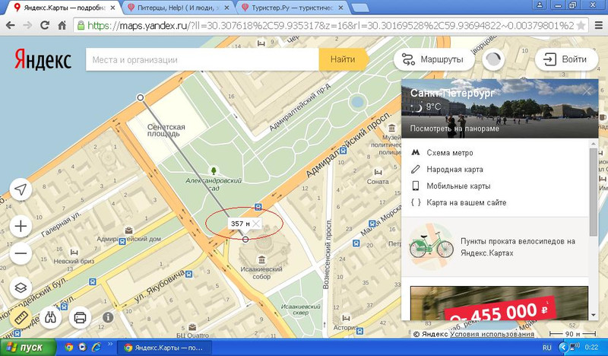The image size is (608, 356).
Task: Switch to Туристер.Ру browser tab
Action: [x=293, y=8]
